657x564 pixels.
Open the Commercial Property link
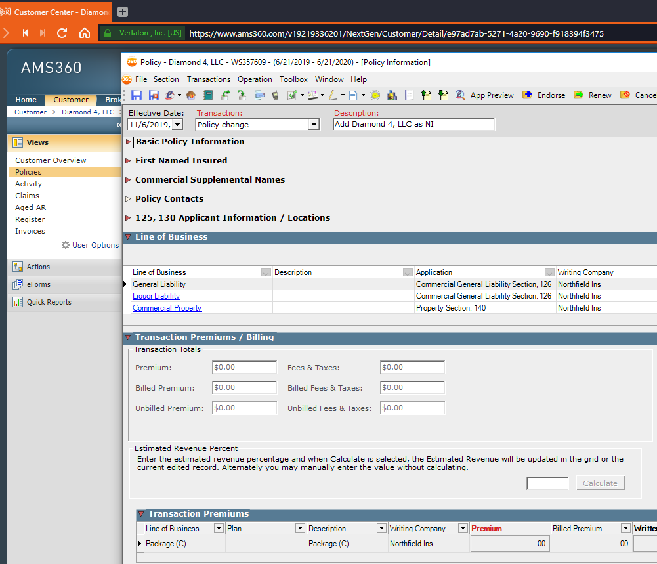[x=167, y=308]
